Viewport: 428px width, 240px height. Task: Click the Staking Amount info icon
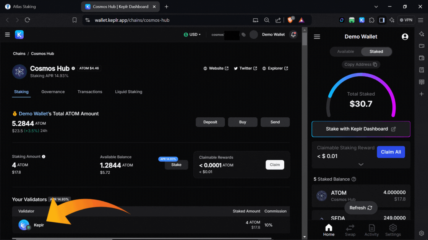(x=44, y=157)
